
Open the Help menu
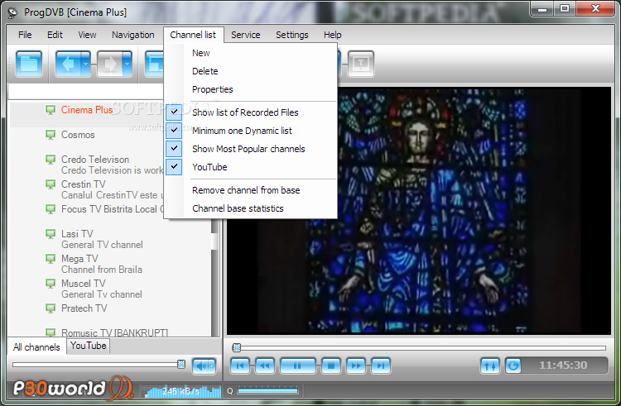pos(333,35)
